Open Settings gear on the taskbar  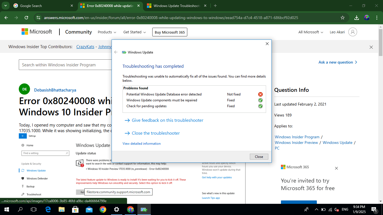(117, 209)
